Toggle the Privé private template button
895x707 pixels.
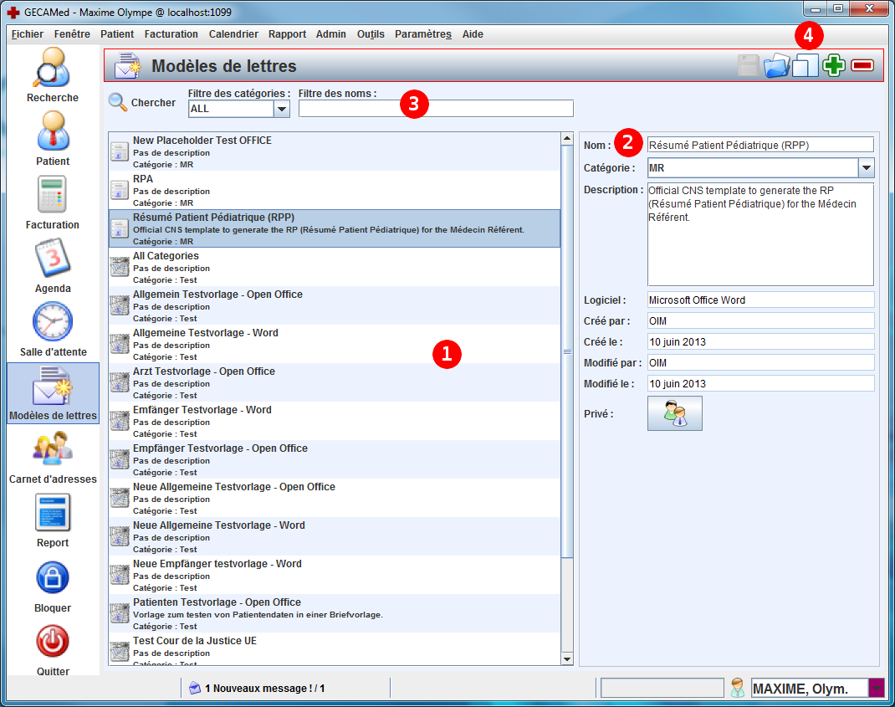[x=674, y=413]
